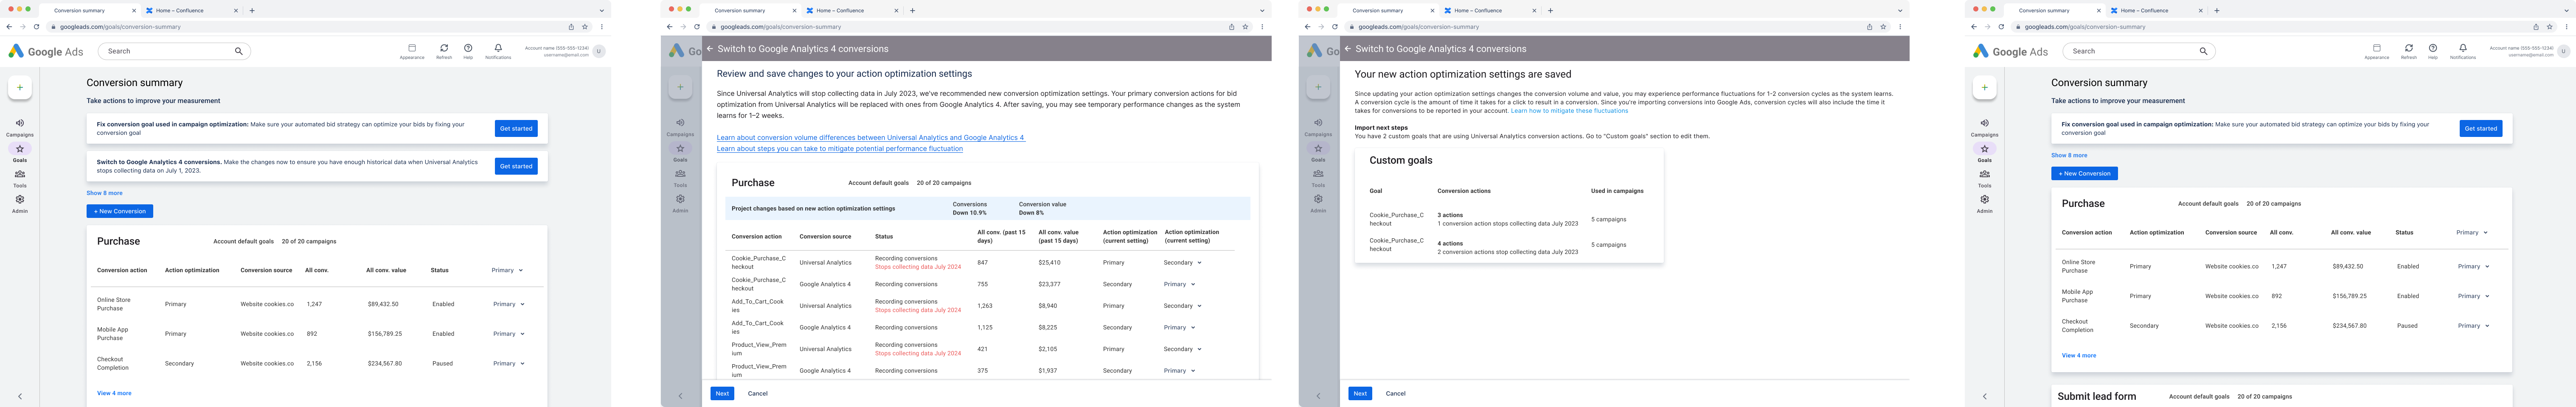The height and width of the screenshot is (407, 2576).
Task: Expand Mobile App Purchase Primary dropdown, leftmost window
Action: (508, 334)
